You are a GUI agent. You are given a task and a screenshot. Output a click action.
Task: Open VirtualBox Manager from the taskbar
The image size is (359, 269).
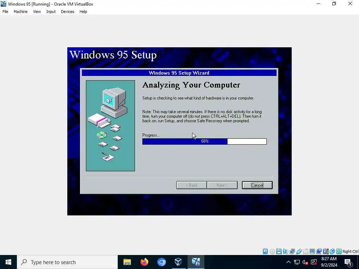coord(178,262)
